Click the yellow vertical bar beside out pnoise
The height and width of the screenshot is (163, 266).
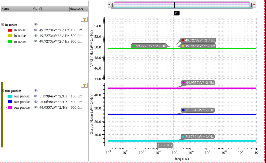tap(2, 115)
